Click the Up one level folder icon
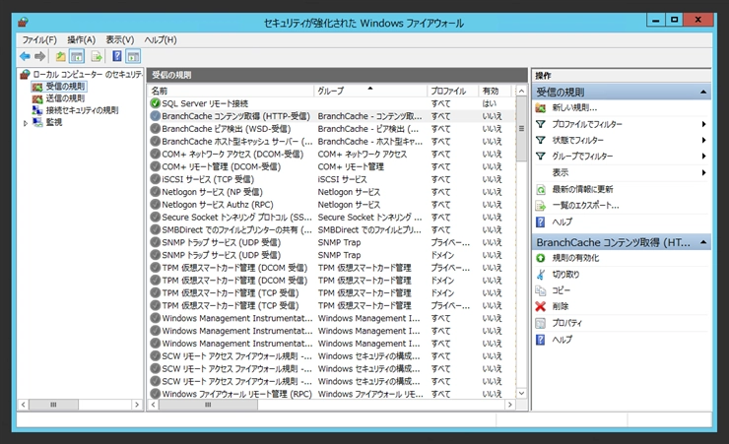The image size is (729, 444). point(61,57)
